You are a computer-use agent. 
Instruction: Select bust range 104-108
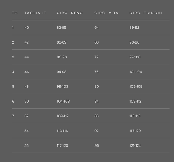(x=63, y=102)
